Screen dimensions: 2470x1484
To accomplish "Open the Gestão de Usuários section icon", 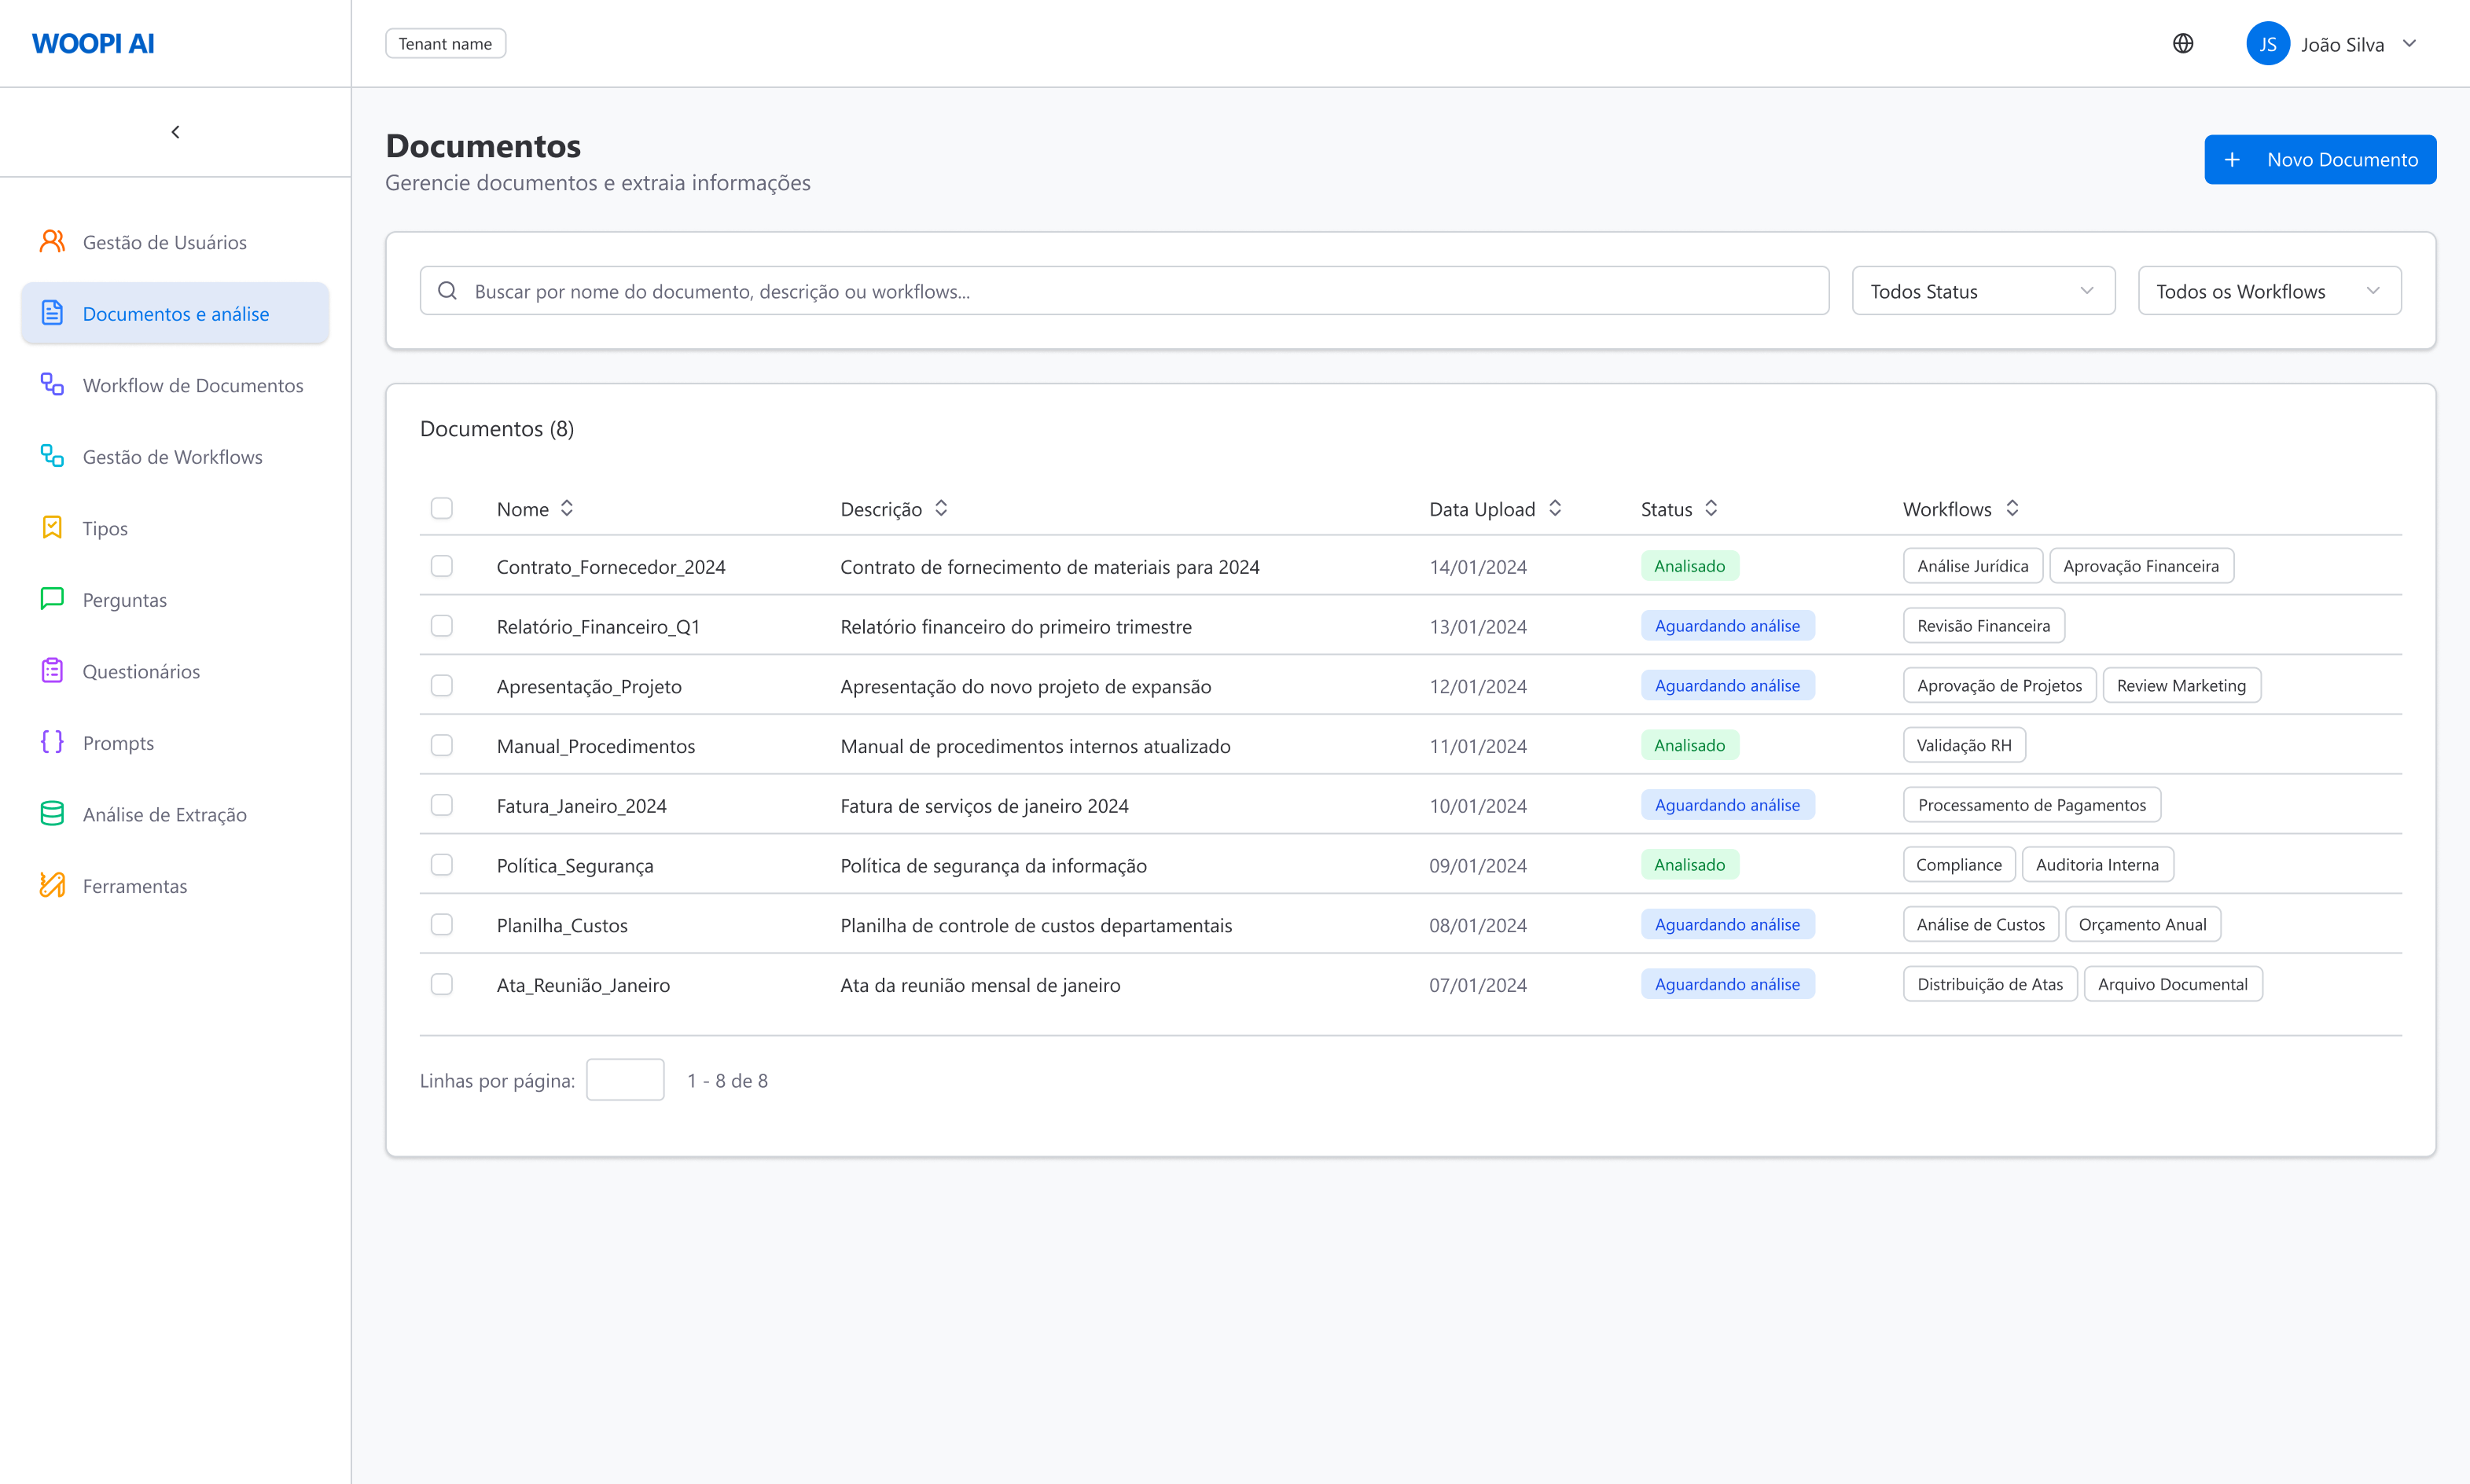I will coord(52,241).
